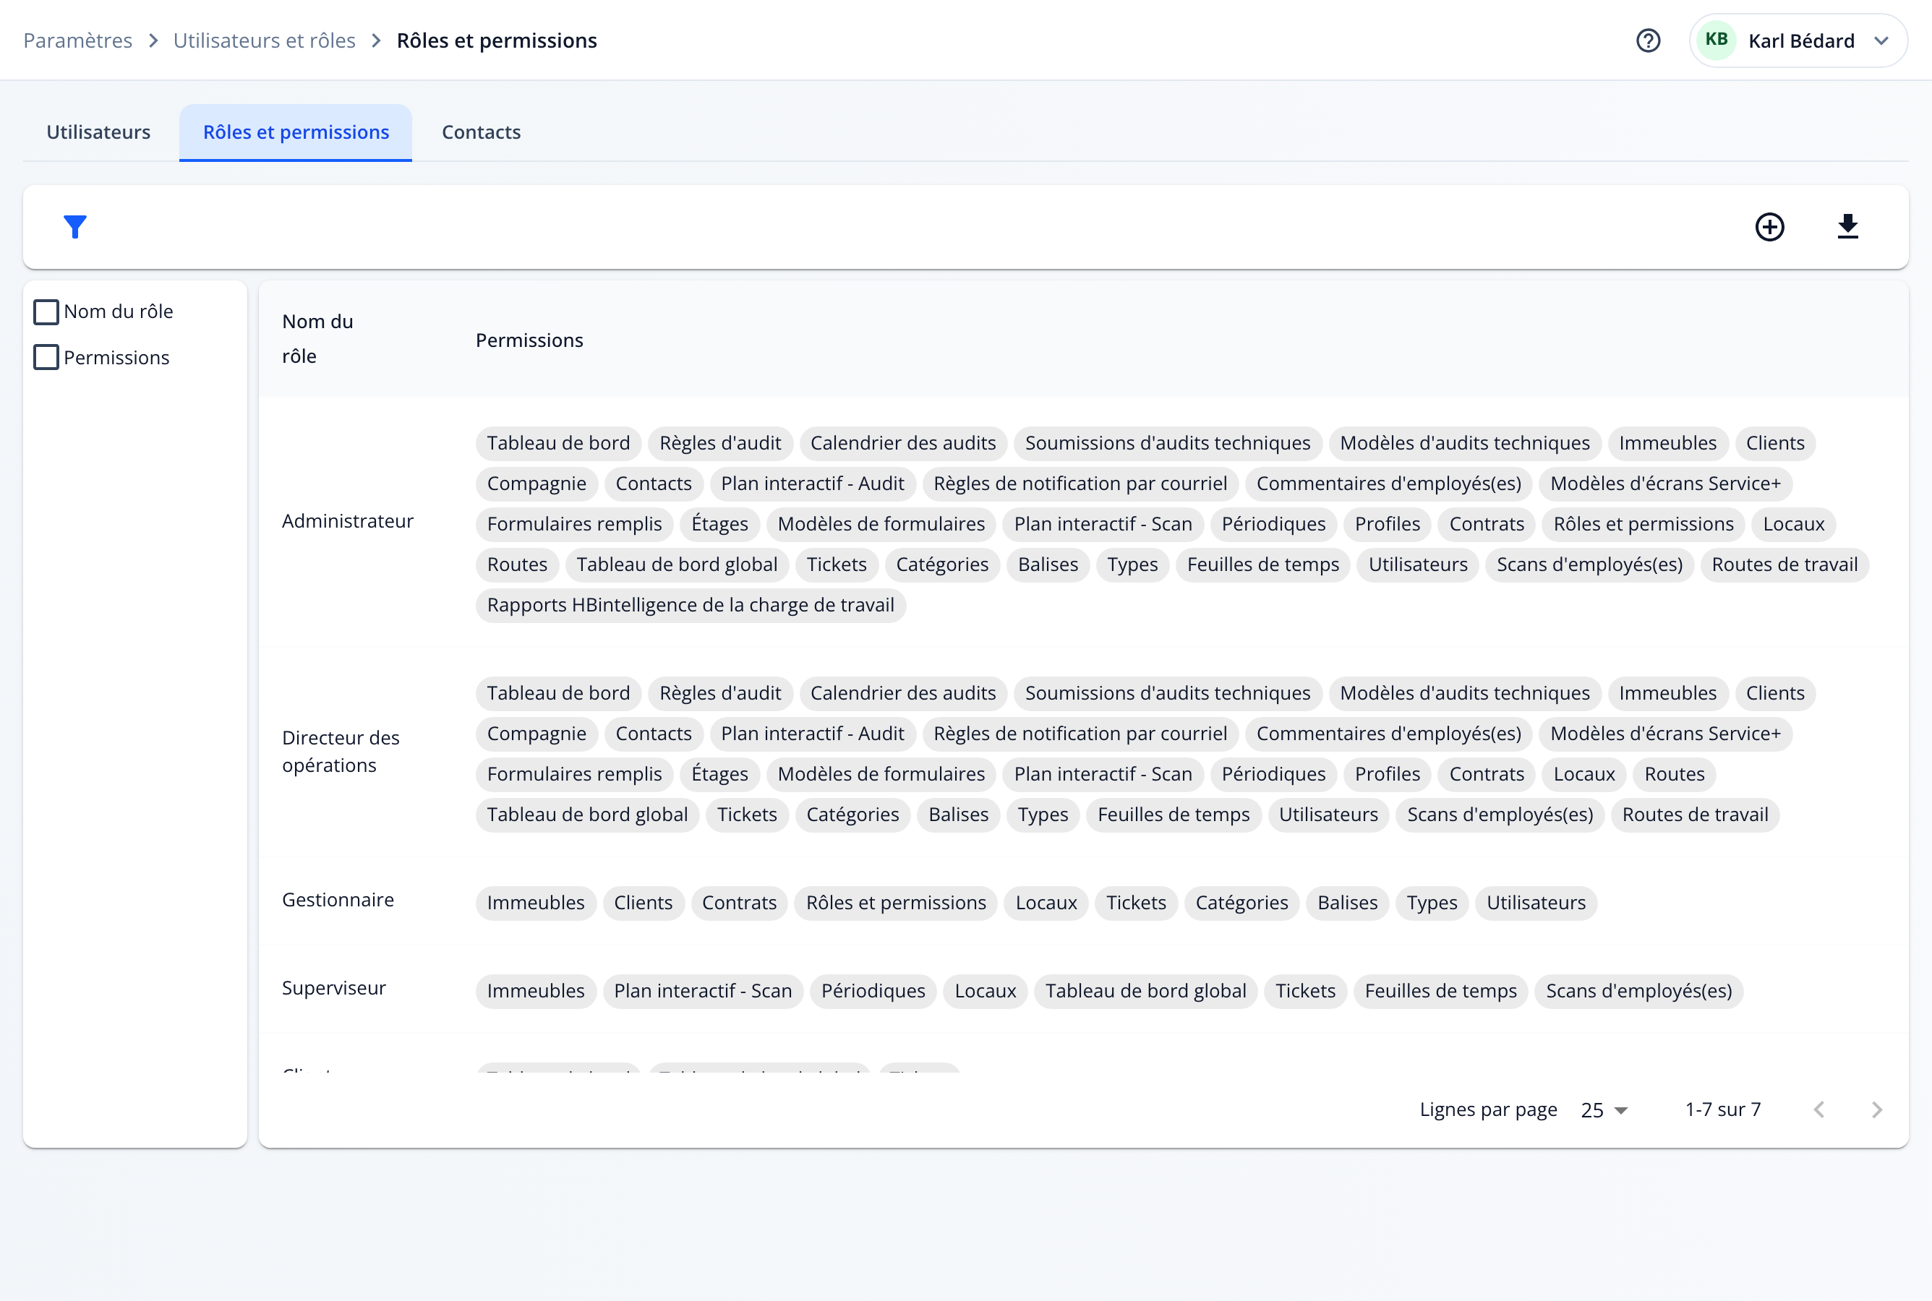Screen dimensions: 1932x1301
Task: Click Administrateur's Modèles d'écrans Service+ chip
Action: coord(1666,484)
